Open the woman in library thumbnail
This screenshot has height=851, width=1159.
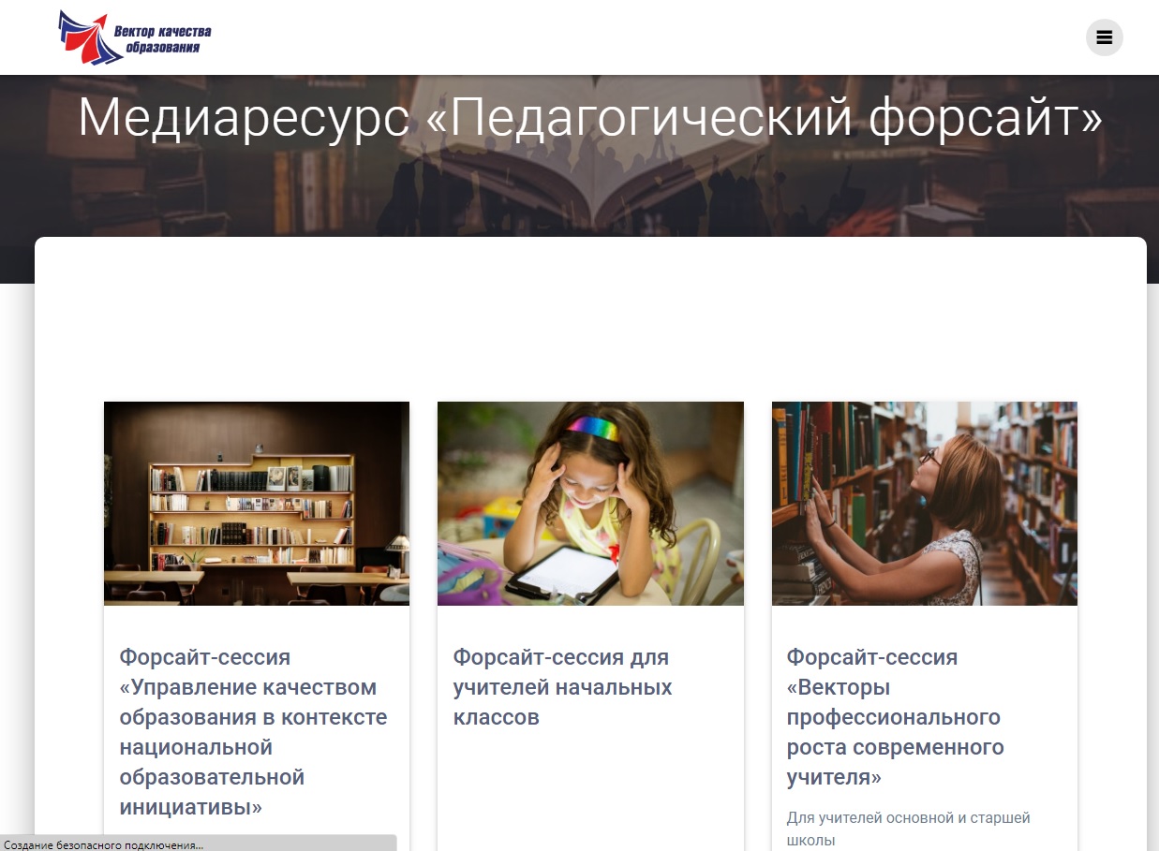[924, 503]
